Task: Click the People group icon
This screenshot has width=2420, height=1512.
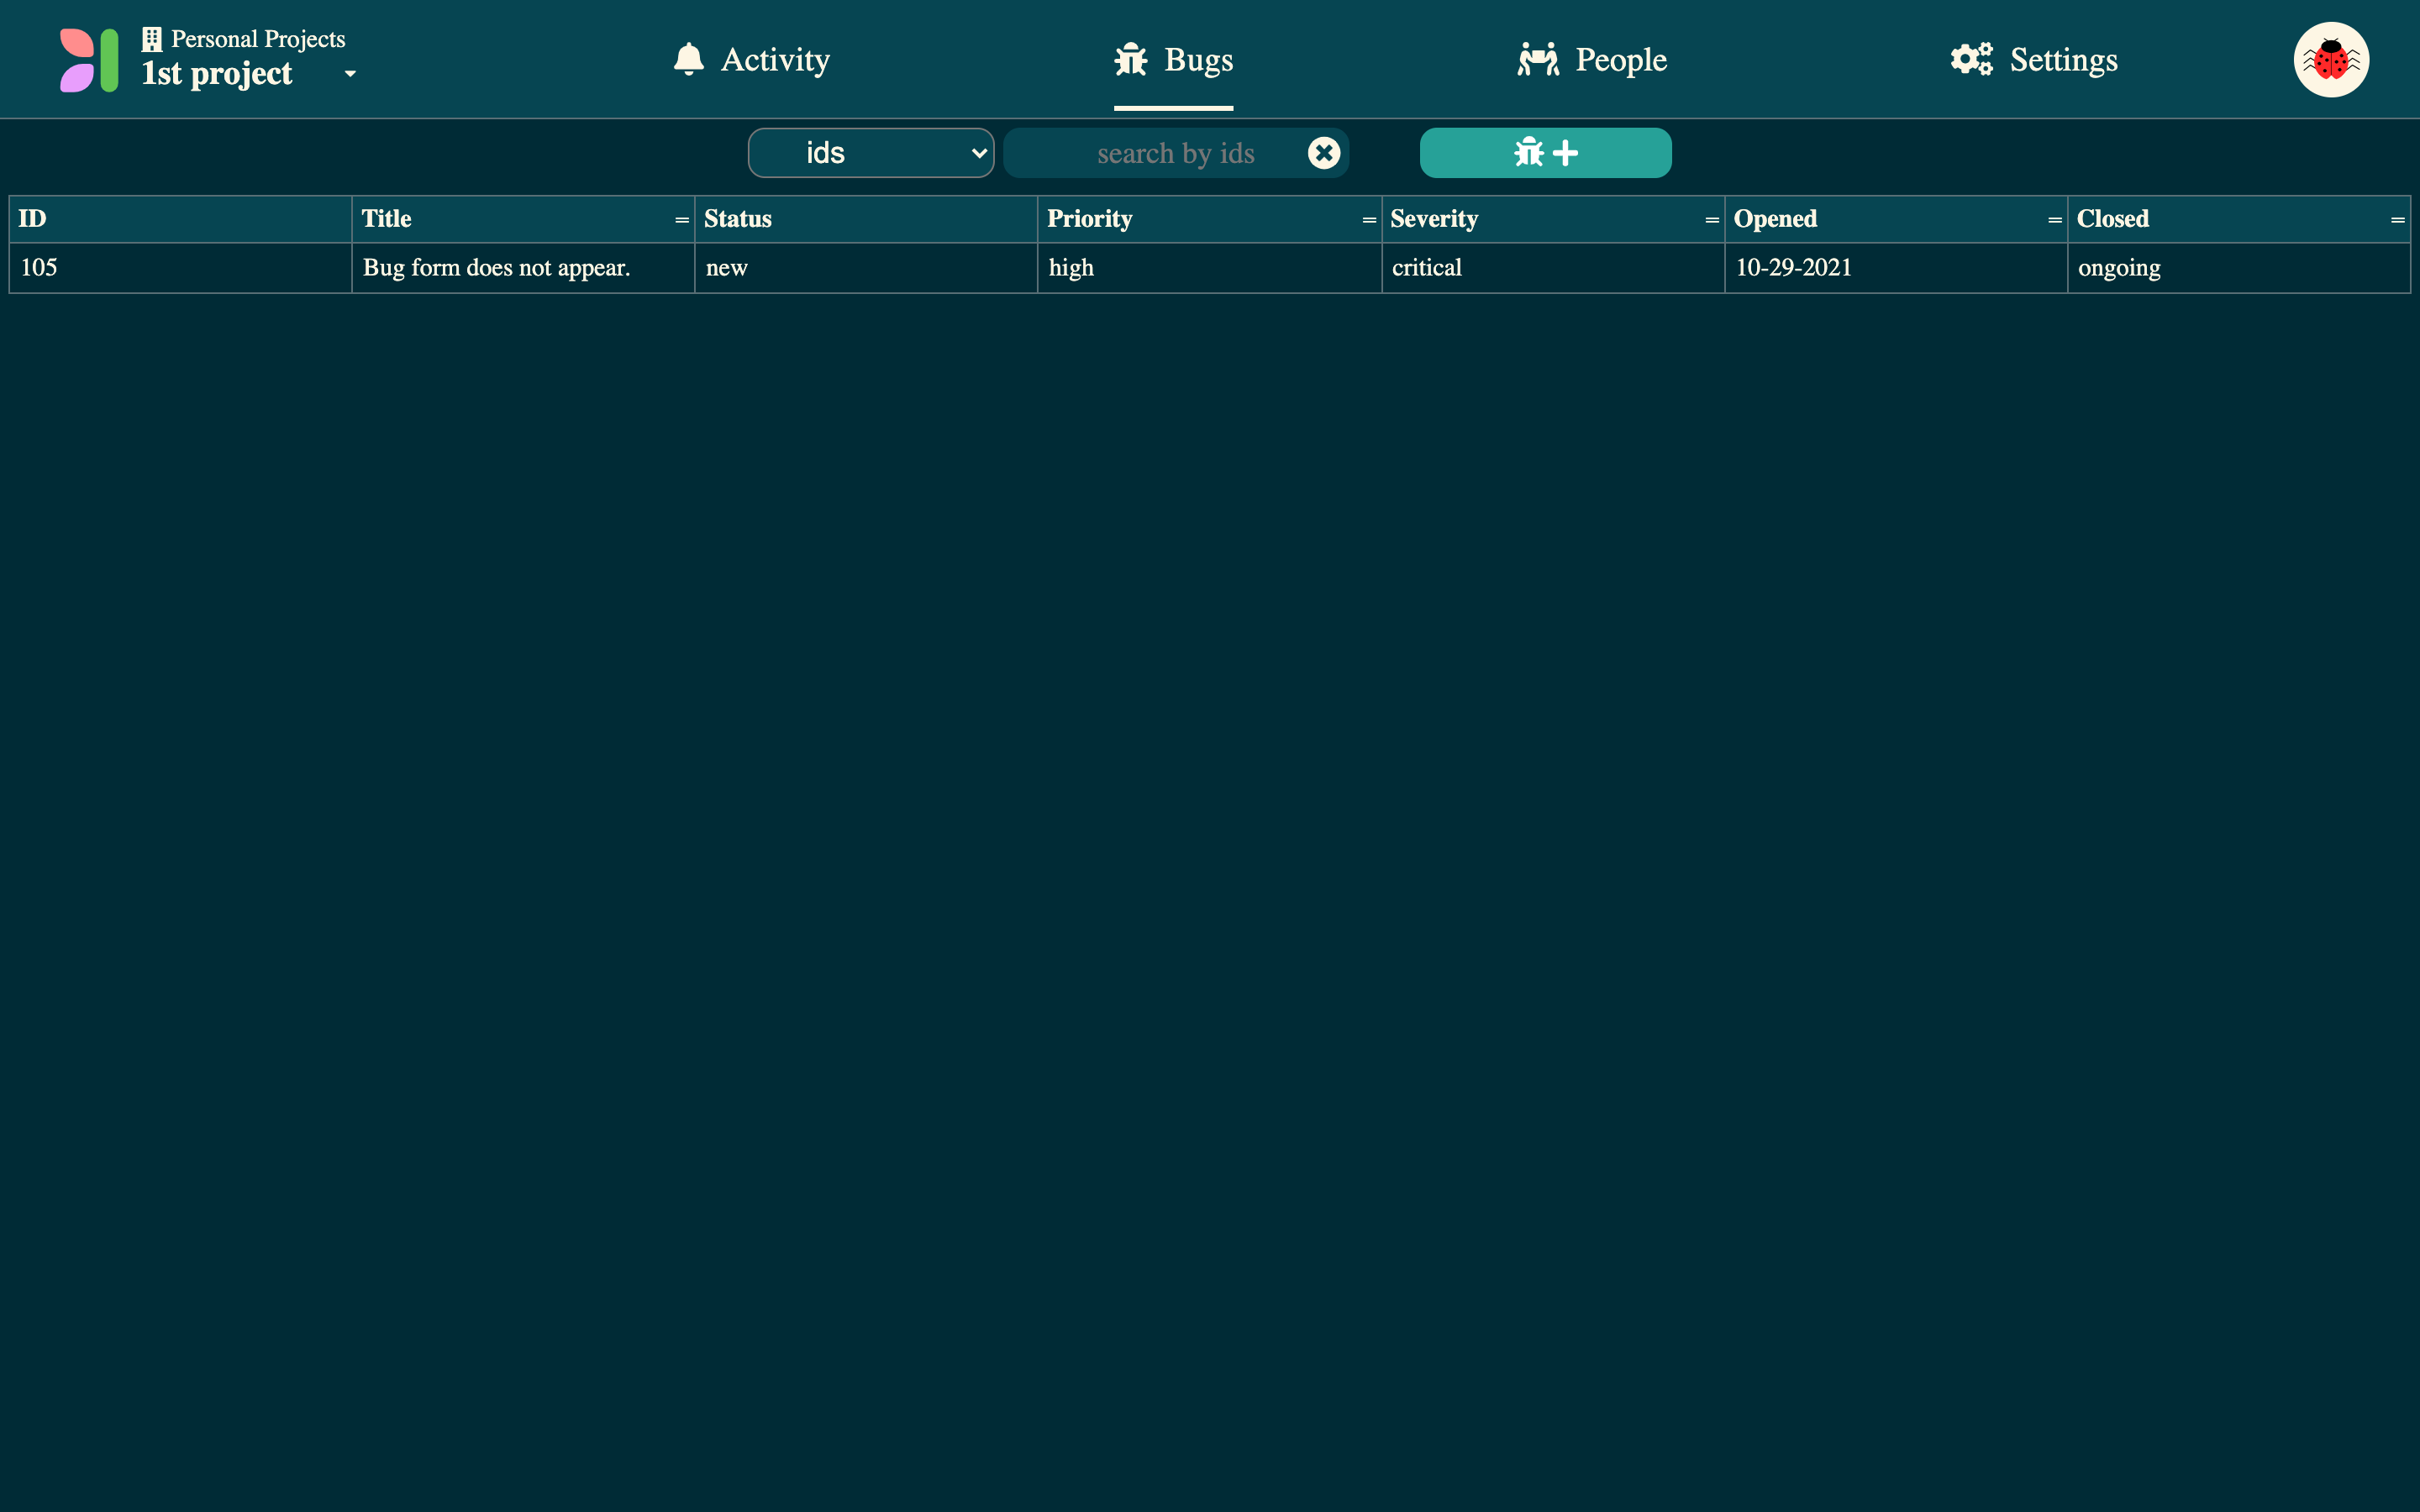Action: click(x=1538, y=59)
